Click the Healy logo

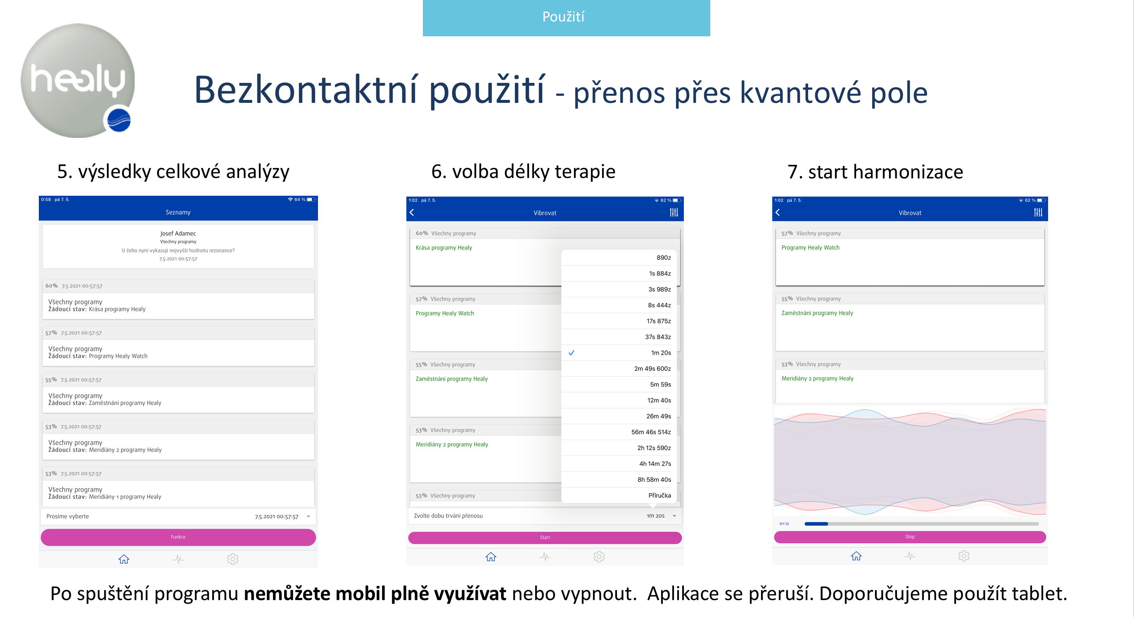(x=78, y=81)
